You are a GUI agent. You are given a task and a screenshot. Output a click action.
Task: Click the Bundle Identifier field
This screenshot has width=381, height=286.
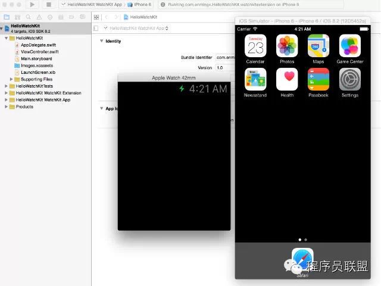[225, 57]
